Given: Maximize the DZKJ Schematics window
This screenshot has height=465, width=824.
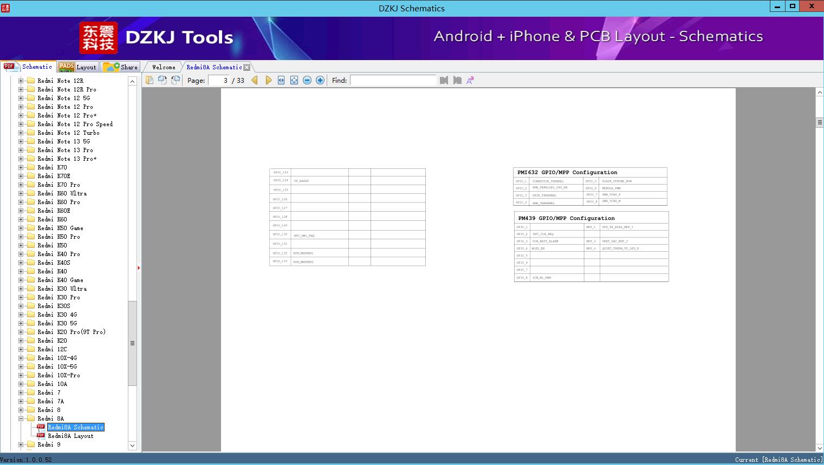Looking at the screenshot, I should 793,6.
